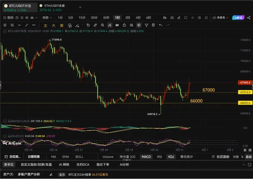Click the magnifier zoom-in tool

click(102, 25)
